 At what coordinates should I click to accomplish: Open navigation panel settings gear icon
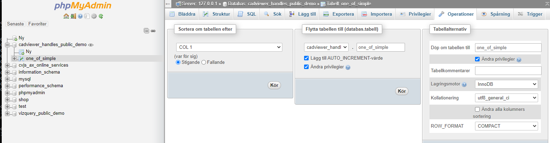(94, 16)
